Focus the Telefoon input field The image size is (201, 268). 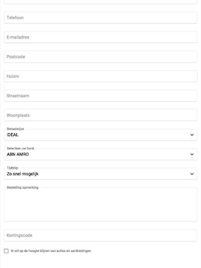pyautogui.click(x=100, y=18)
